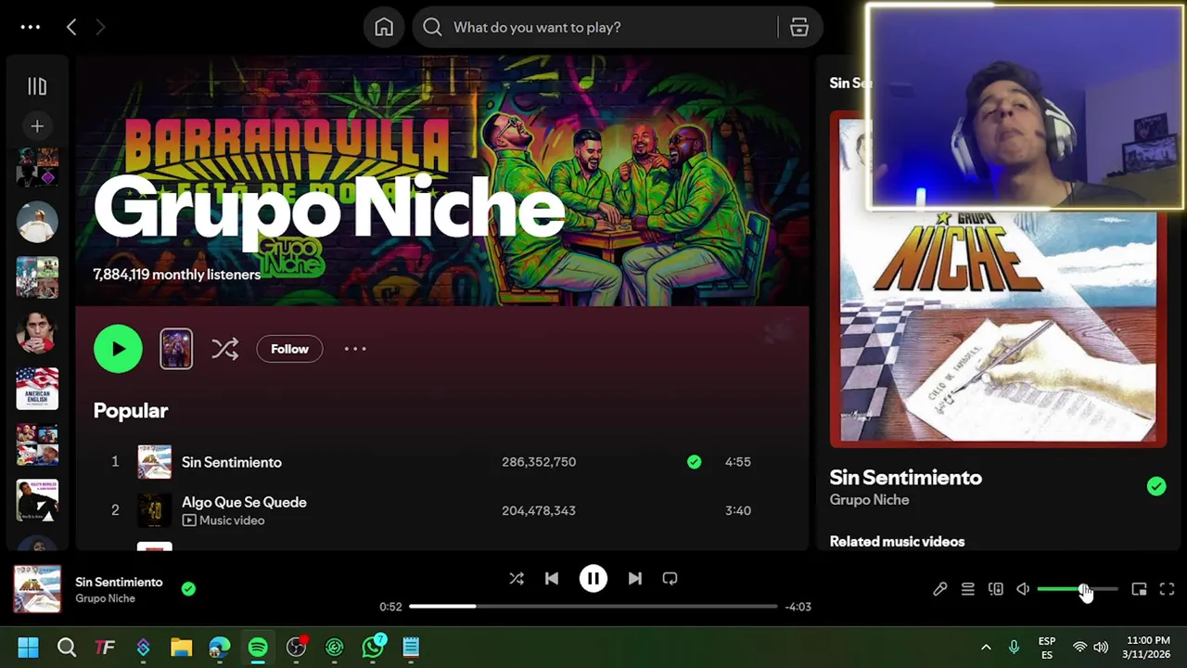Viewport: 1187px width, 668px height.
Task: Open now playing cover art in bottom bar
Action: (37, 589)
